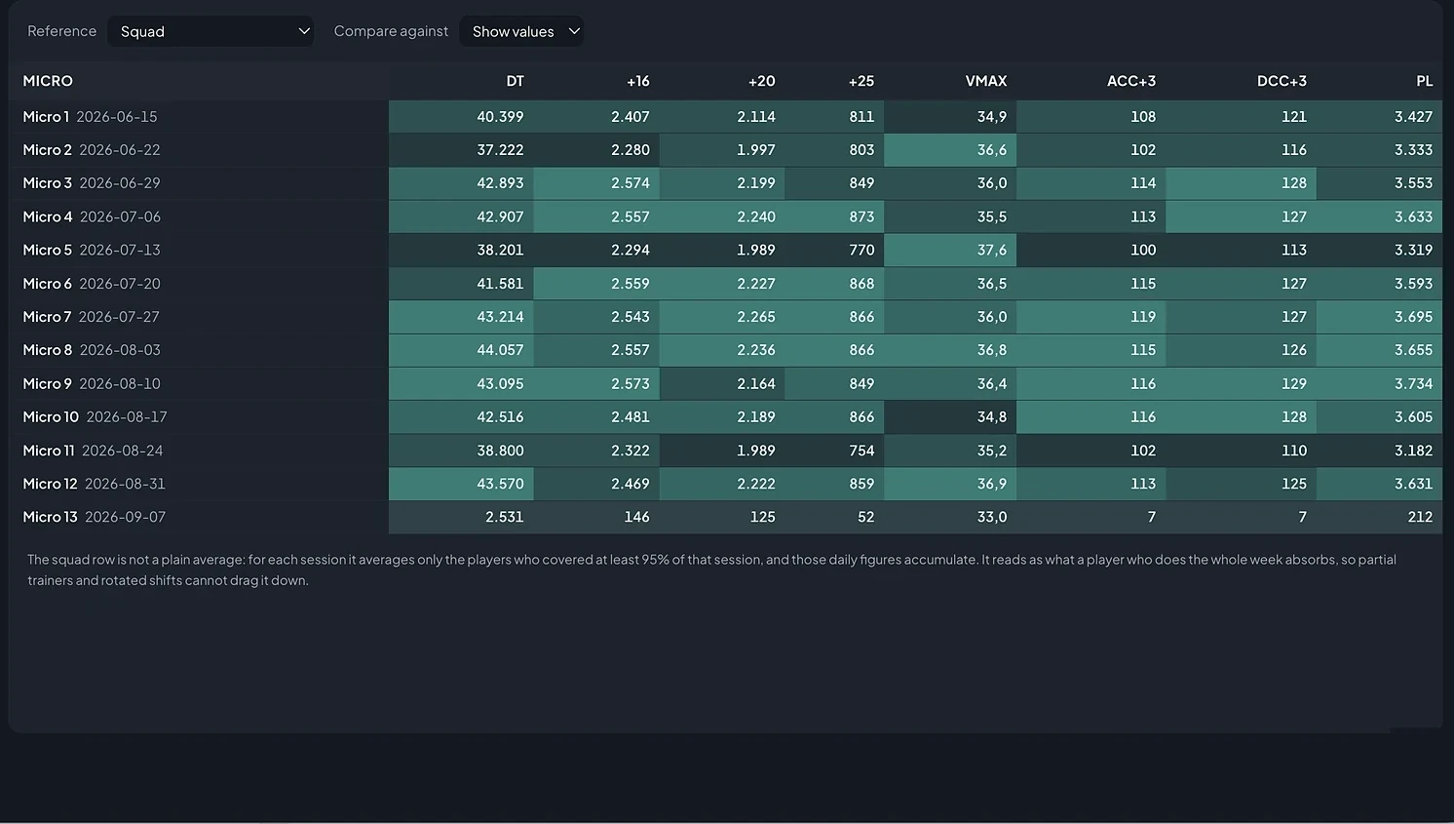1454x824 pixels.
Task: Click the DCC+3 value 129 for Micro 9
Action: click(x=1242, y=384)
